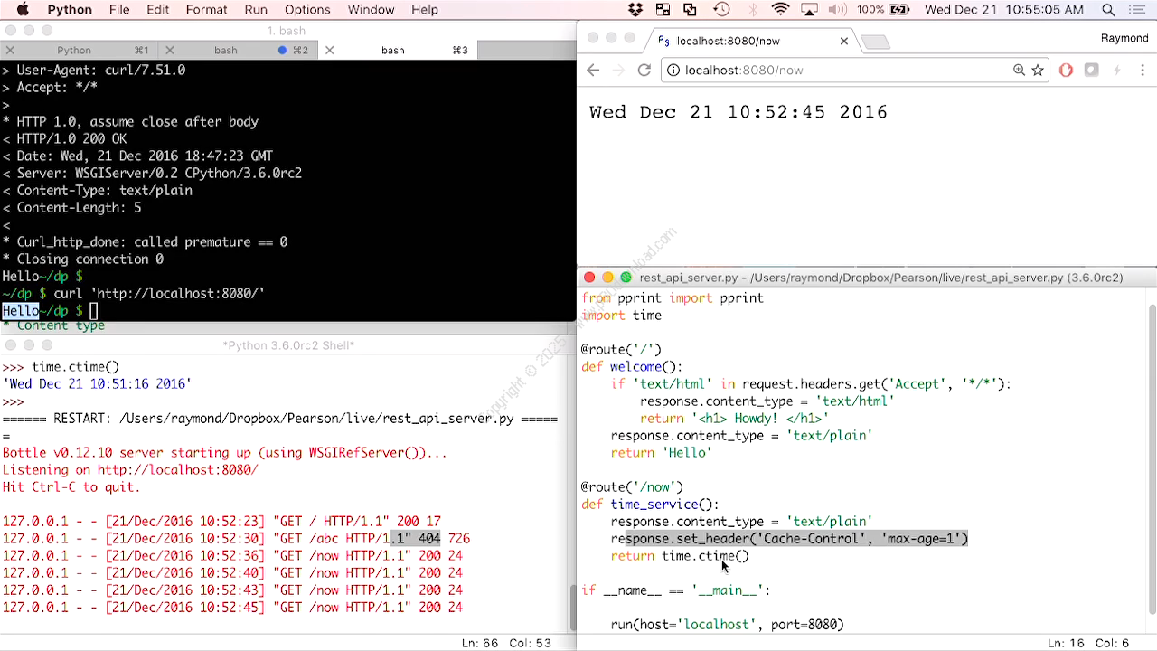1157x651 pixels.
Task: Click the gray square extension icon
Action: (x=1091, y=70)
